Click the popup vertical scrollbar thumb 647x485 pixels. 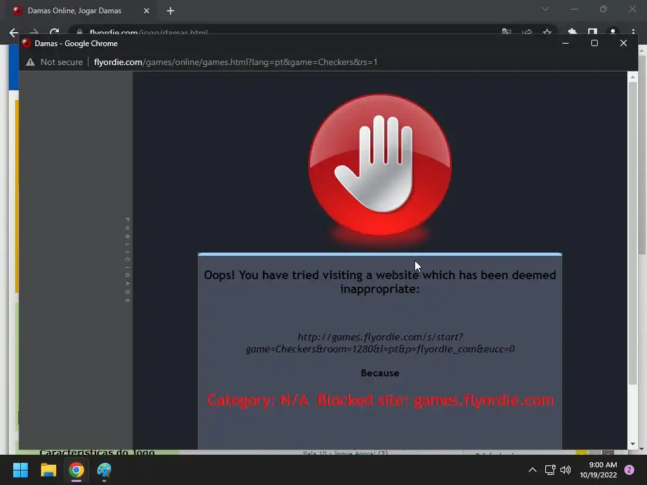click(x=633, y=233)
